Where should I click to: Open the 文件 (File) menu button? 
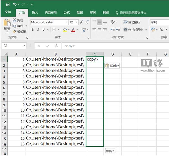pos(8,13)
